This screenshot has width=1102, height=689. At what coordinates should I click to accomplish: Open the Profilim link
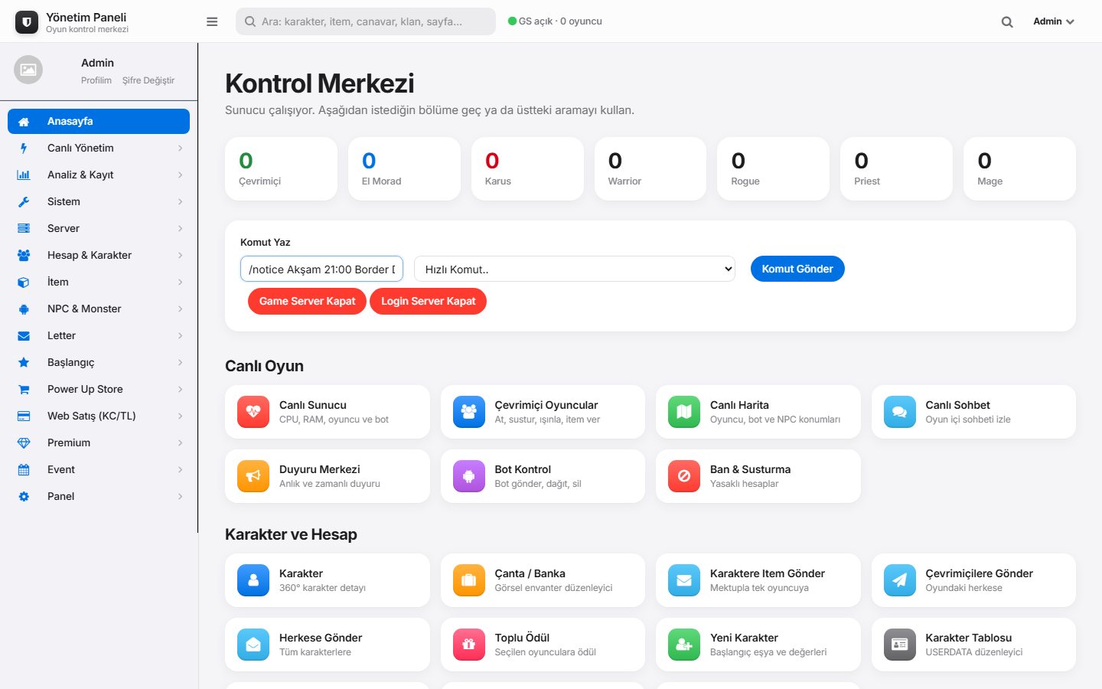[96, 80]
